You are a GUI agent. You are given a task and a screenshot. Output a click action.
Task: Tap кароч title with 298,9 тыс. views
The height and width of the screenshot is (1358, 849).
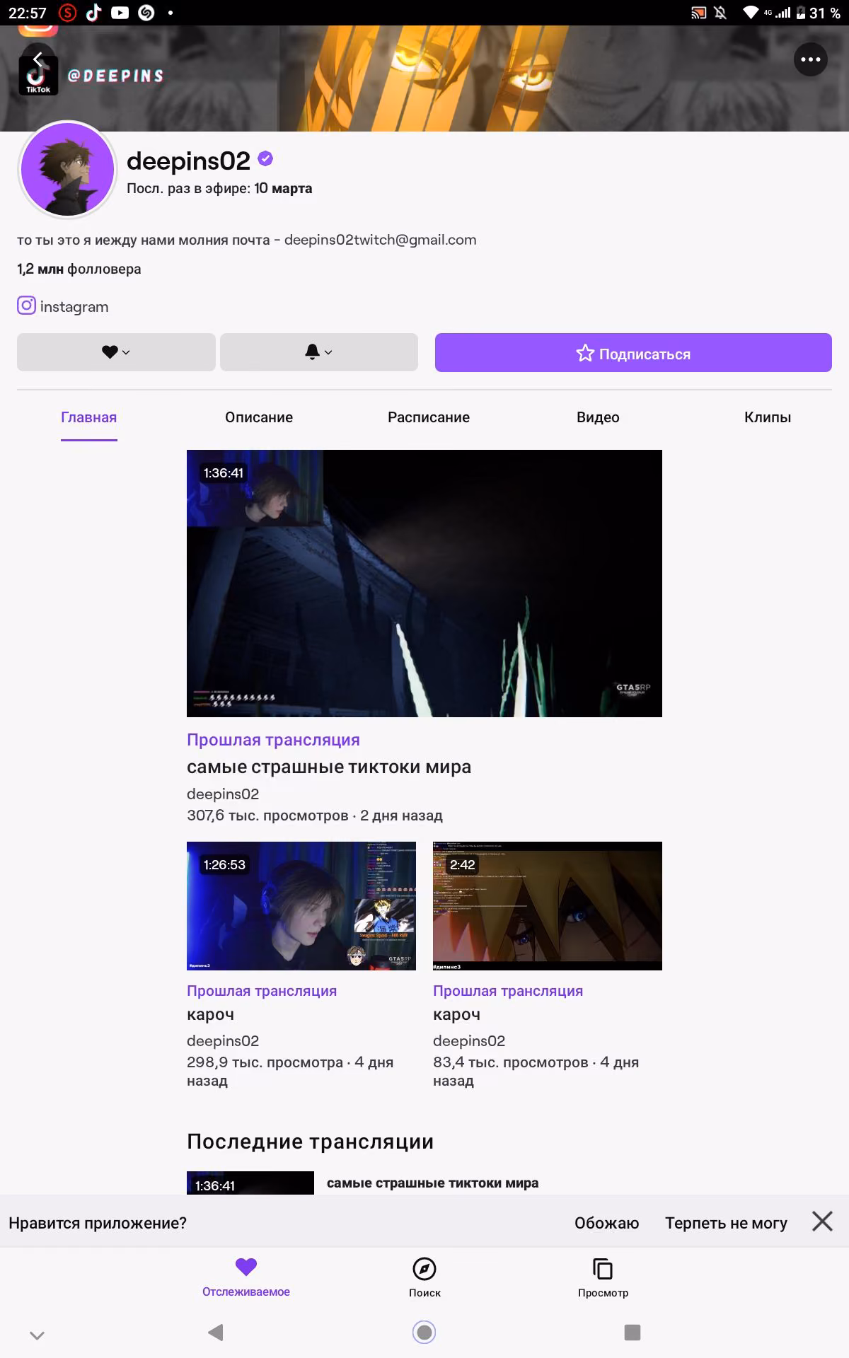(210, 1014)
